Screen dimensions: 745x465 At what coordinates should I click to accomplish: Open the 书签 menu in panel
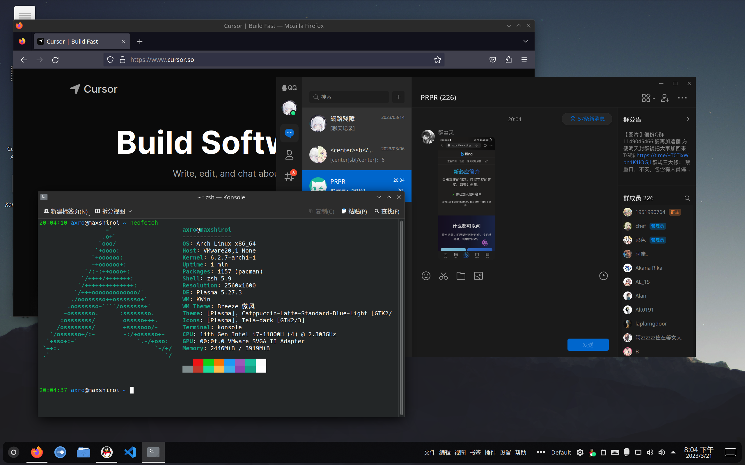click(x=475, y=453)
